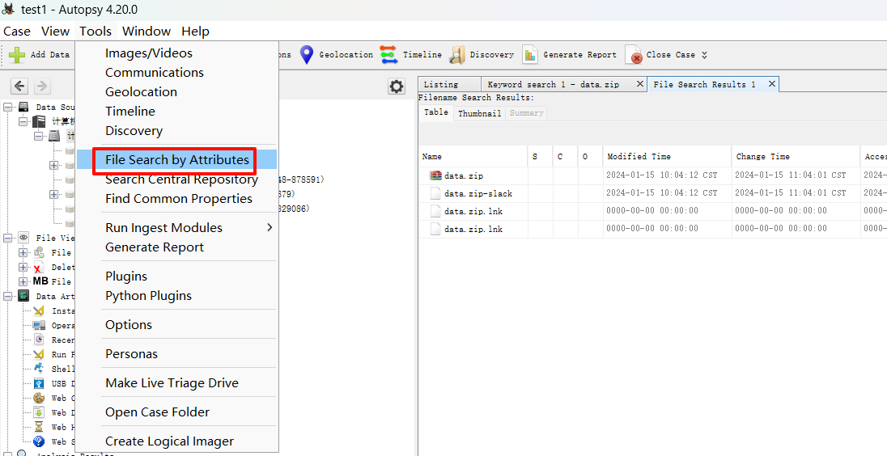Expand the MB File Size node
The width and height of the screenshot is (887, 456).
[x=23, y=281]
